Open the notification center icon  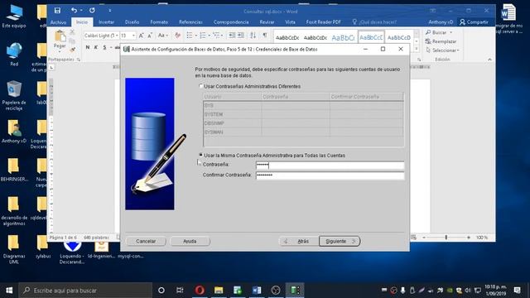517,291
